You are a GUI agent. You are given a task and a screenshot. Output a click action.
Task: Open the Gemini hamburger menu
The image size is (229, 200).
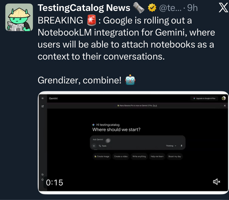(x=43, y=98)
